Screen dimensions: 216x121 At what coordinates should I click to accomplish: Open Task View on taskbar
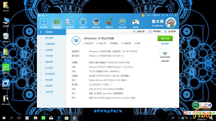(x=19, y=118)
